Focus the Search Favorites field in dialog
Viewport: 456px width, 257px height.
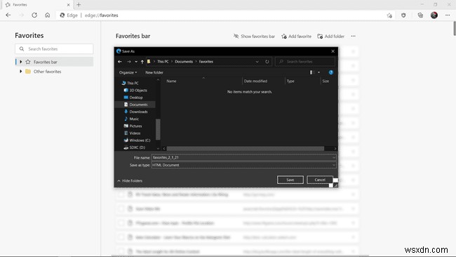pos(305,61)
